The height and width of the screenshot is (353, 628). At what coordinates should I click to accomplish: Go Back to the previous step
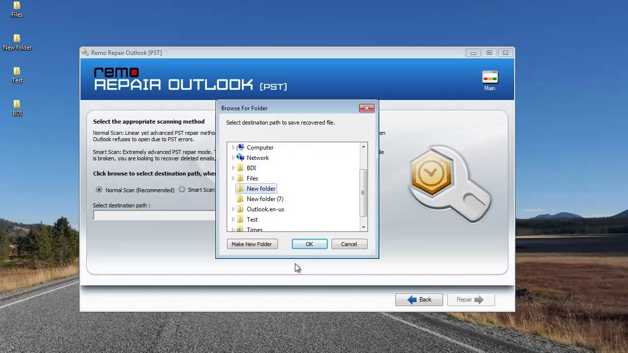tap(419, 300)
